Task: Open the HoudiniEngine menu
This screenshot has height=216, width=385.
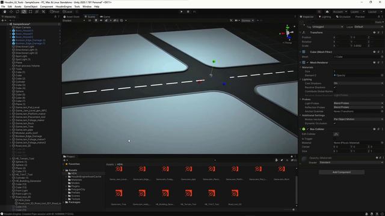Action: pos(64,7)
